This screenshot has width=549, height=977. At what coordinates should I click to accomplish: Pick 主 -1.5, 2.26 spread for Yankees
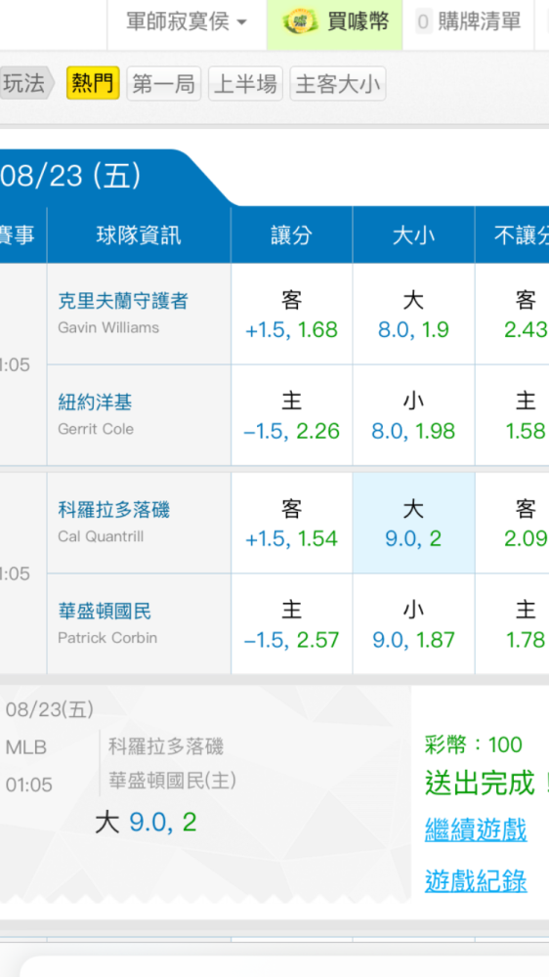click(292, 415)
